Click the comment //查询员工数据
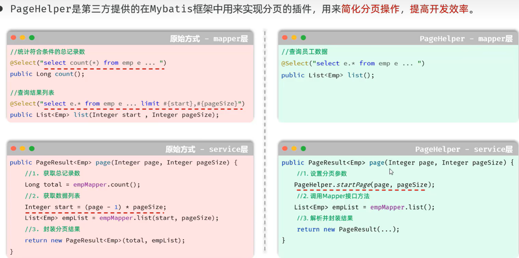This screenshot has width=519, height=258. pyautogui.click(x=304, y=52)
